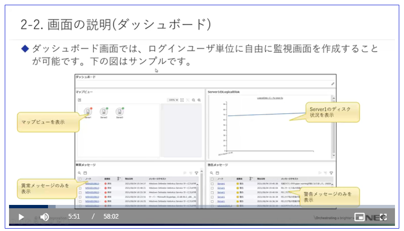Mute the video volume speaker icon

[x=45, y=217]
